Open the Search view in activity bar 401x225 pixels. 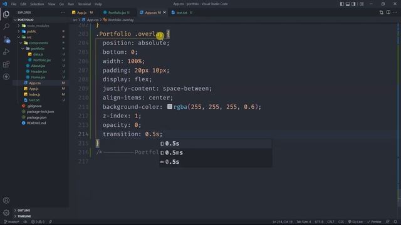click(6, 26)
